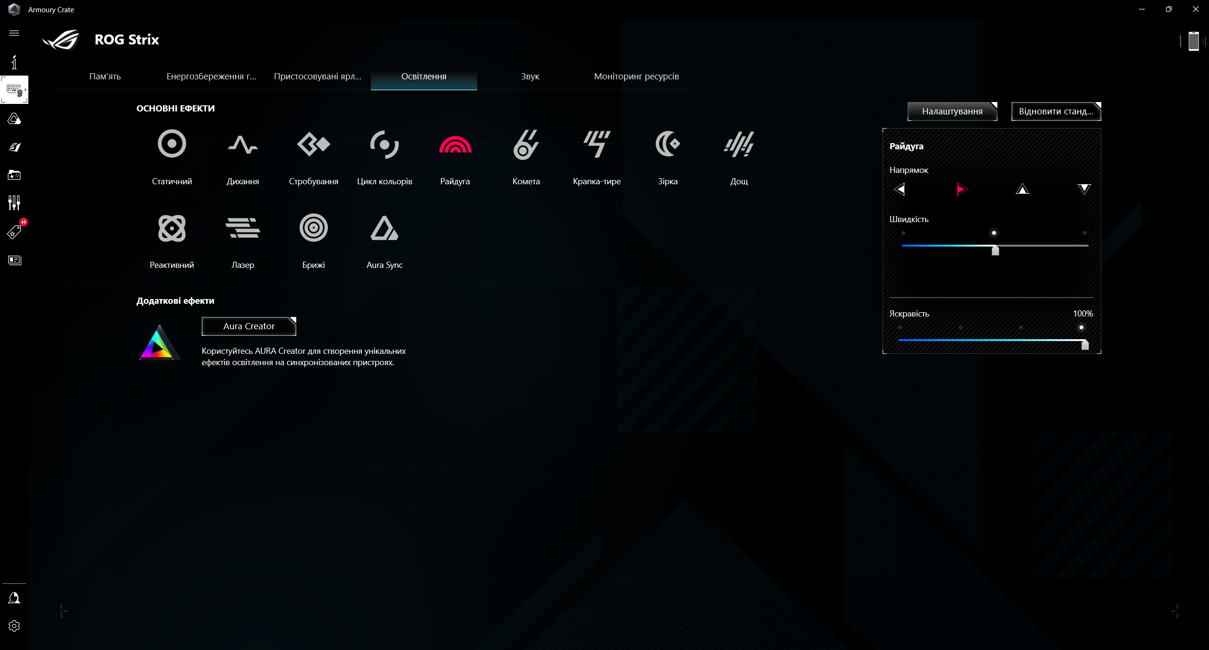The image size is (1209, 650).
Task: Open the Моніторинг ресурсів tab
Action: (636, 77)
